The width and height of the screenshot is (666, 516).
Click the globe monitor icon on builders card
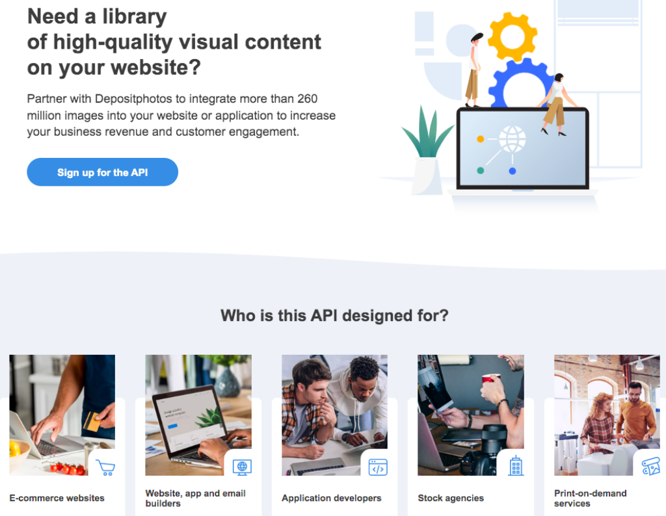click(242, 467)
